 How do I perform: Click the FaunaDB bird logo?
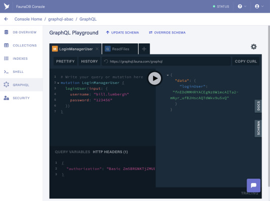pyautogui.click(x=6, y=6)
